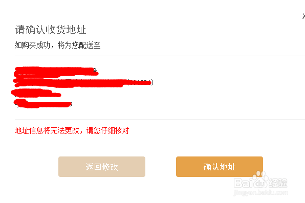Viewport: 305px width, 203px height.
Task: Select the first redacted recipient line
Action: pos(56,72)
